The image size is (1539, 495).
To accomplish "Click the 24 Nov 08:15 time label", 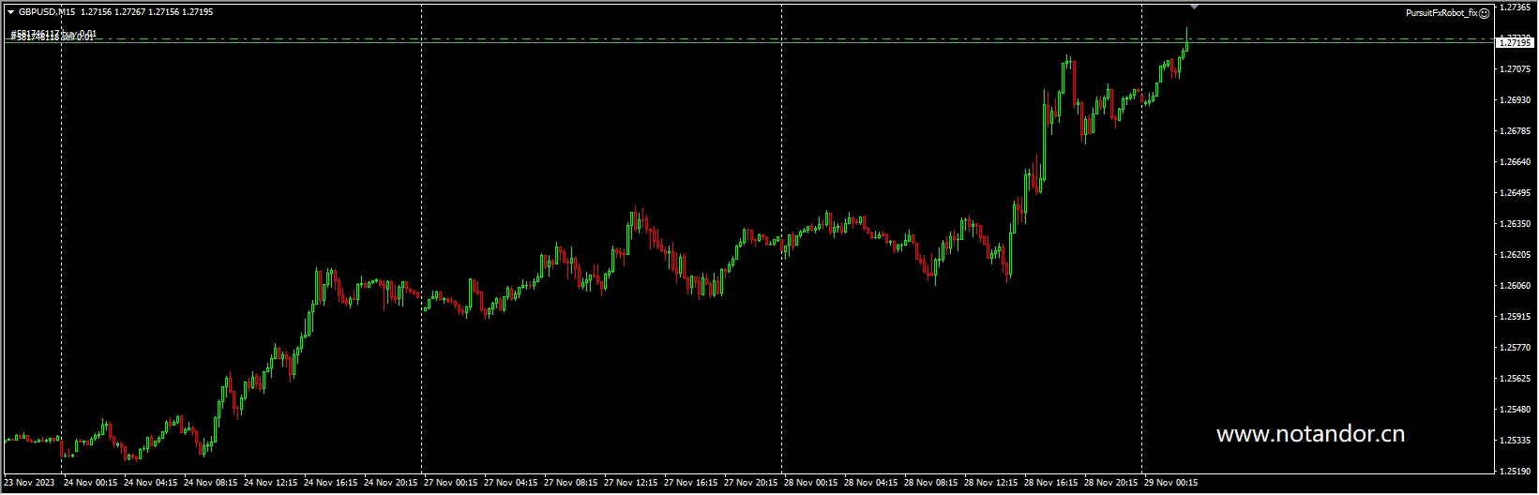I will coord(210,484).
